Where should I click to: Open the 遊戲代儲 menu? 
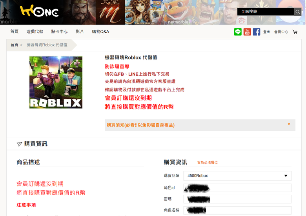click(x=35, y=32)
